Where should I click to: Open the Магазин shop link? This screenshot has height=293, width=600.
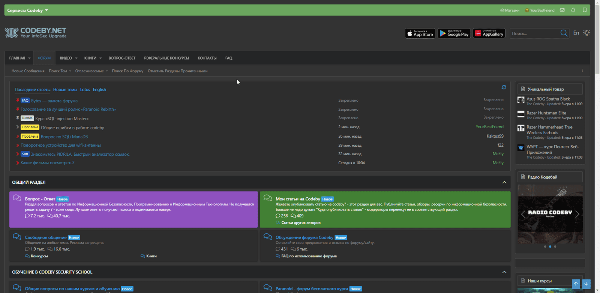(x=510, y=10)
